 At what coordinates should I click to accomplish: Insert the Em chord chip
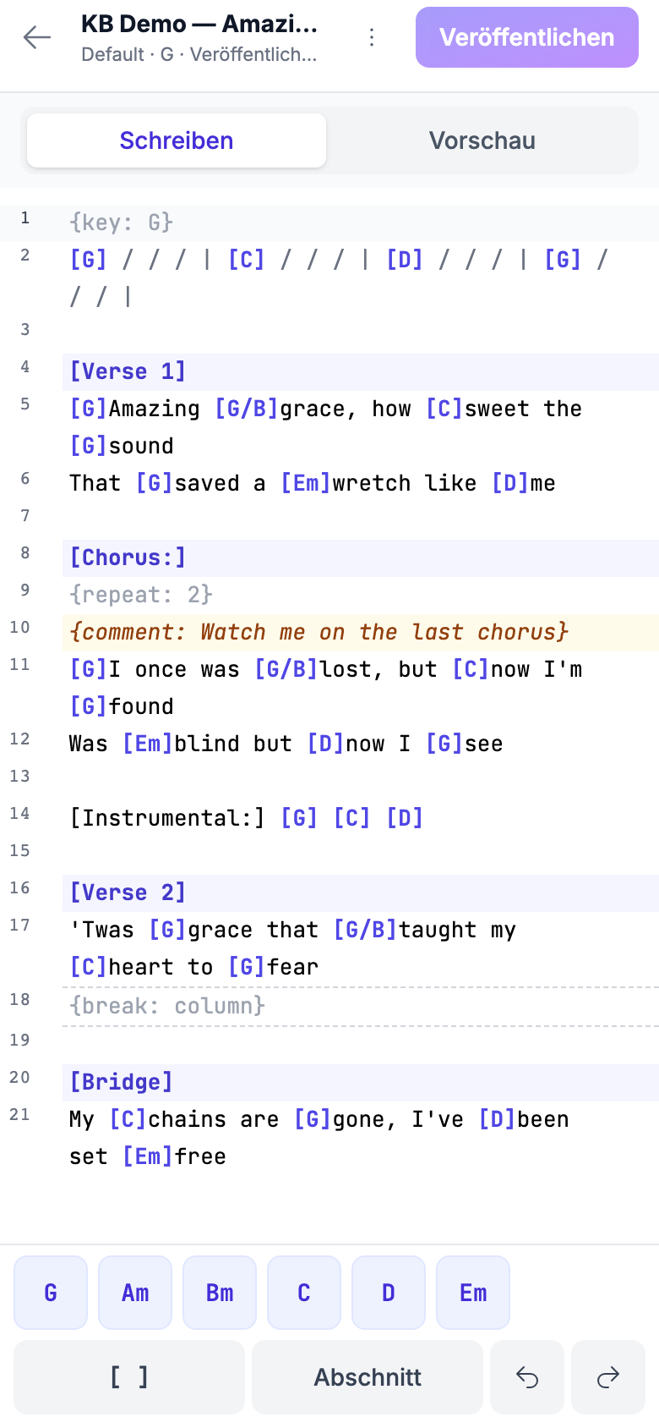pos(473,1293)
